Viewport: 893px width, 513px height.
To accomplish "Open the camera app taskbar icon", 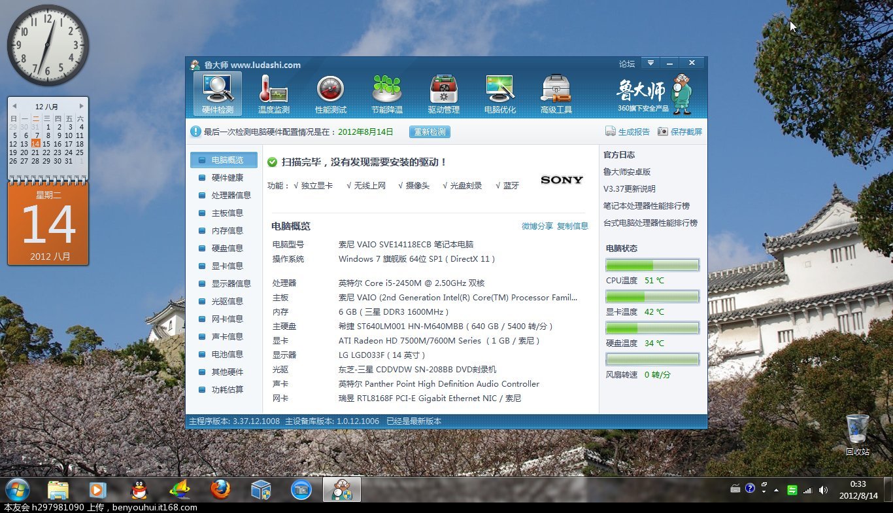I will tap(301, 489).
